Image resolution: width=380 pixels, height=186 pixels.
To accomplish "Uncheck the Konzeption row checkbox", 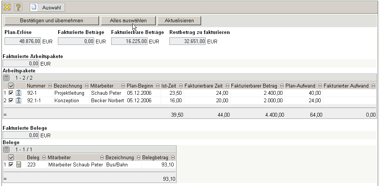I will pyautogui.click(x=11, y=100).
